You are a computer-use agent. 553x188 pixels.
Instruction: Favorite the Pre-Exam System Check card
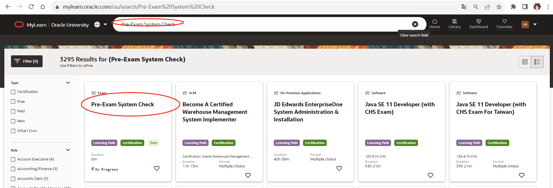tap(157, 168)
